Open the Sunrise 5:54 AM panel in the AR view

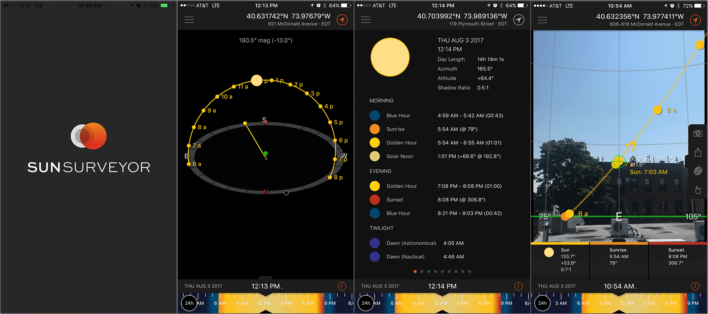click(619, 261)
